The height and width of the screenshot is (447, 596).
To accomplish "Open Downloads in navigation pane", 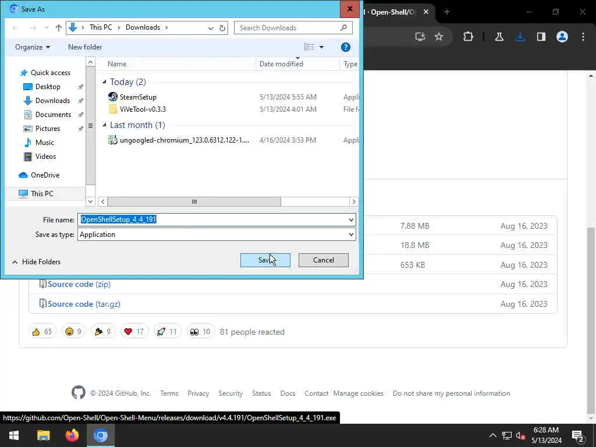I will [x=52, y=101].
